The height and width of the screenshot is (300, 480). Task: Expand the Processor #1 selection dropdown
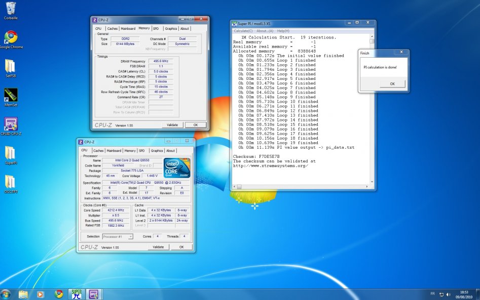[118, 236]
